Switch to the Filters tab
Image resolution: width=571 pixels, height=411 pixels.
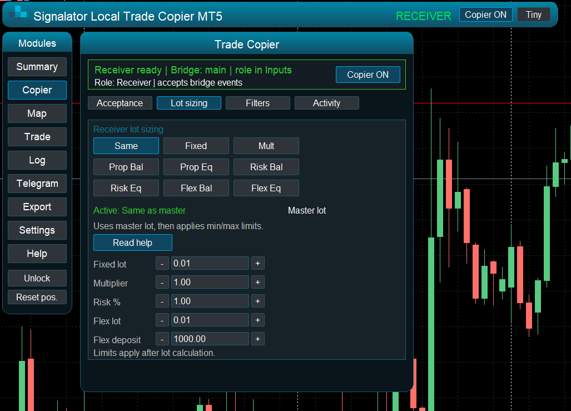click(x=258, y=103)
